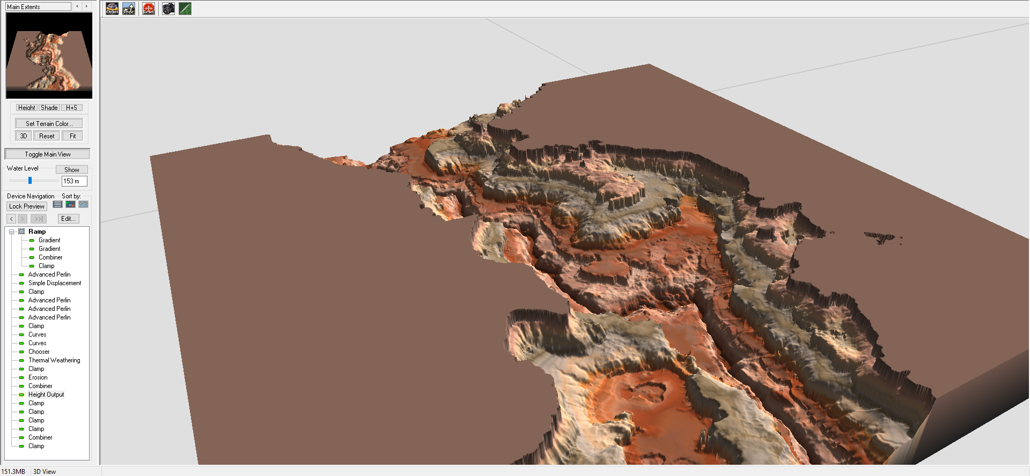Click the green icon beside Height Output

pyautogui.click(x=21, y=395)
